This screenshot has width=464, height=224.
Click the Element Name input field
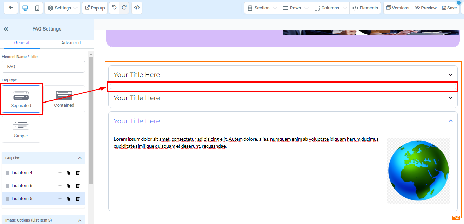click(x=43, y=67)
